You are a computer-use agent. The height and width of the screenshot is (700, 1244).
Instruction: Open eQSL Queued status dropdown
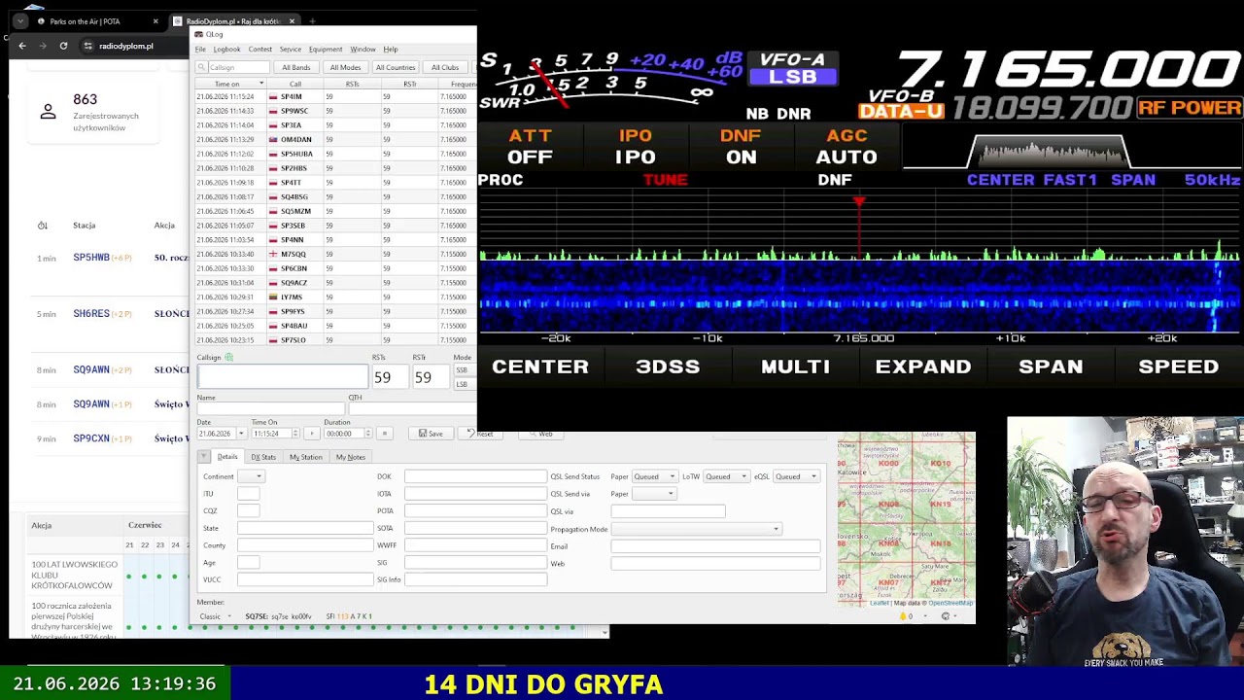click(797, 476)
